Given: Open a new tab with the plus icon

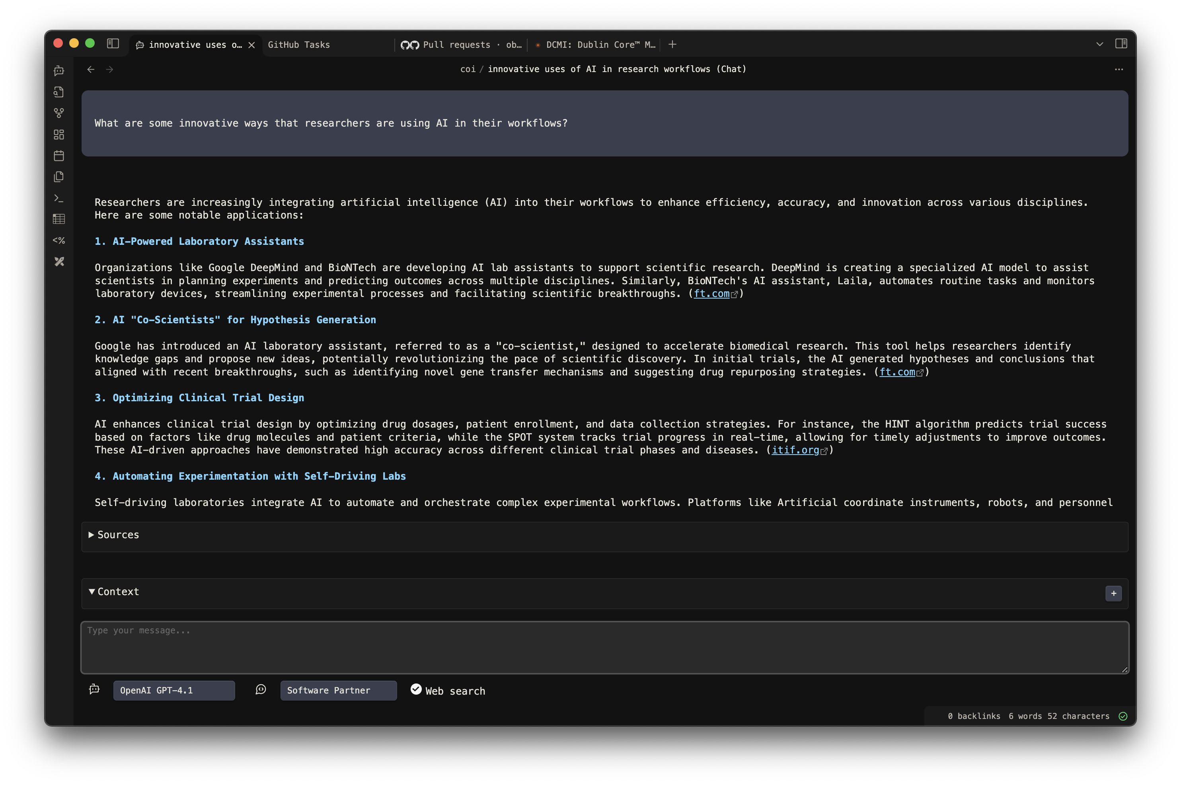Looking at the screenshot, I should click(672, 45).
